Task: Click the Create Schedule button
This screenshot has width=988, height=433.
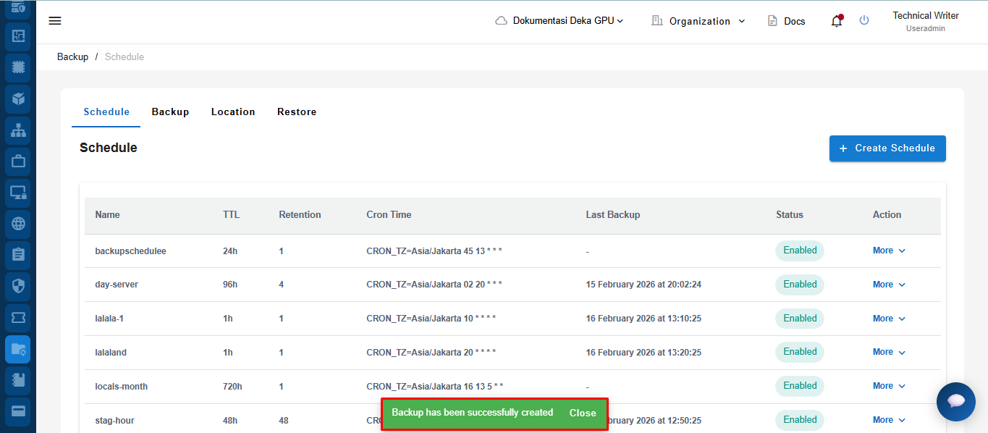Action: click(x=887, y=148)
